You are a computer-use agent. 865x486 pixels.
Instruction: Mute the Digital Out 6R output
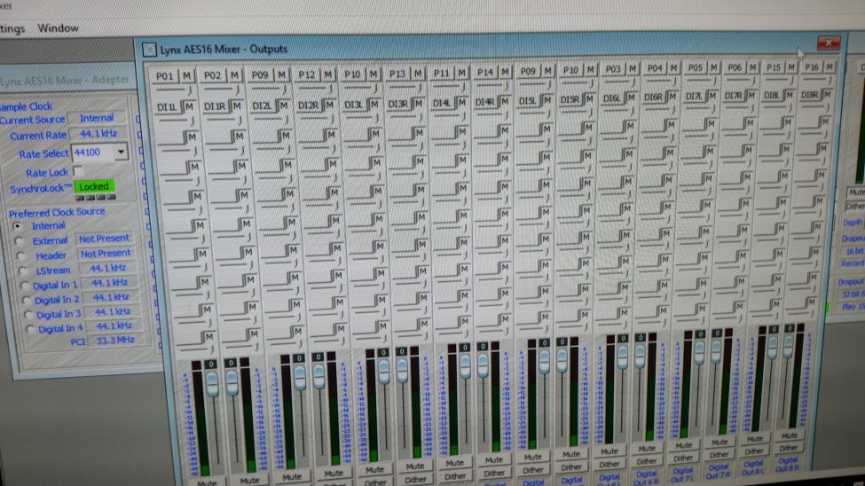tap(647, 449)
